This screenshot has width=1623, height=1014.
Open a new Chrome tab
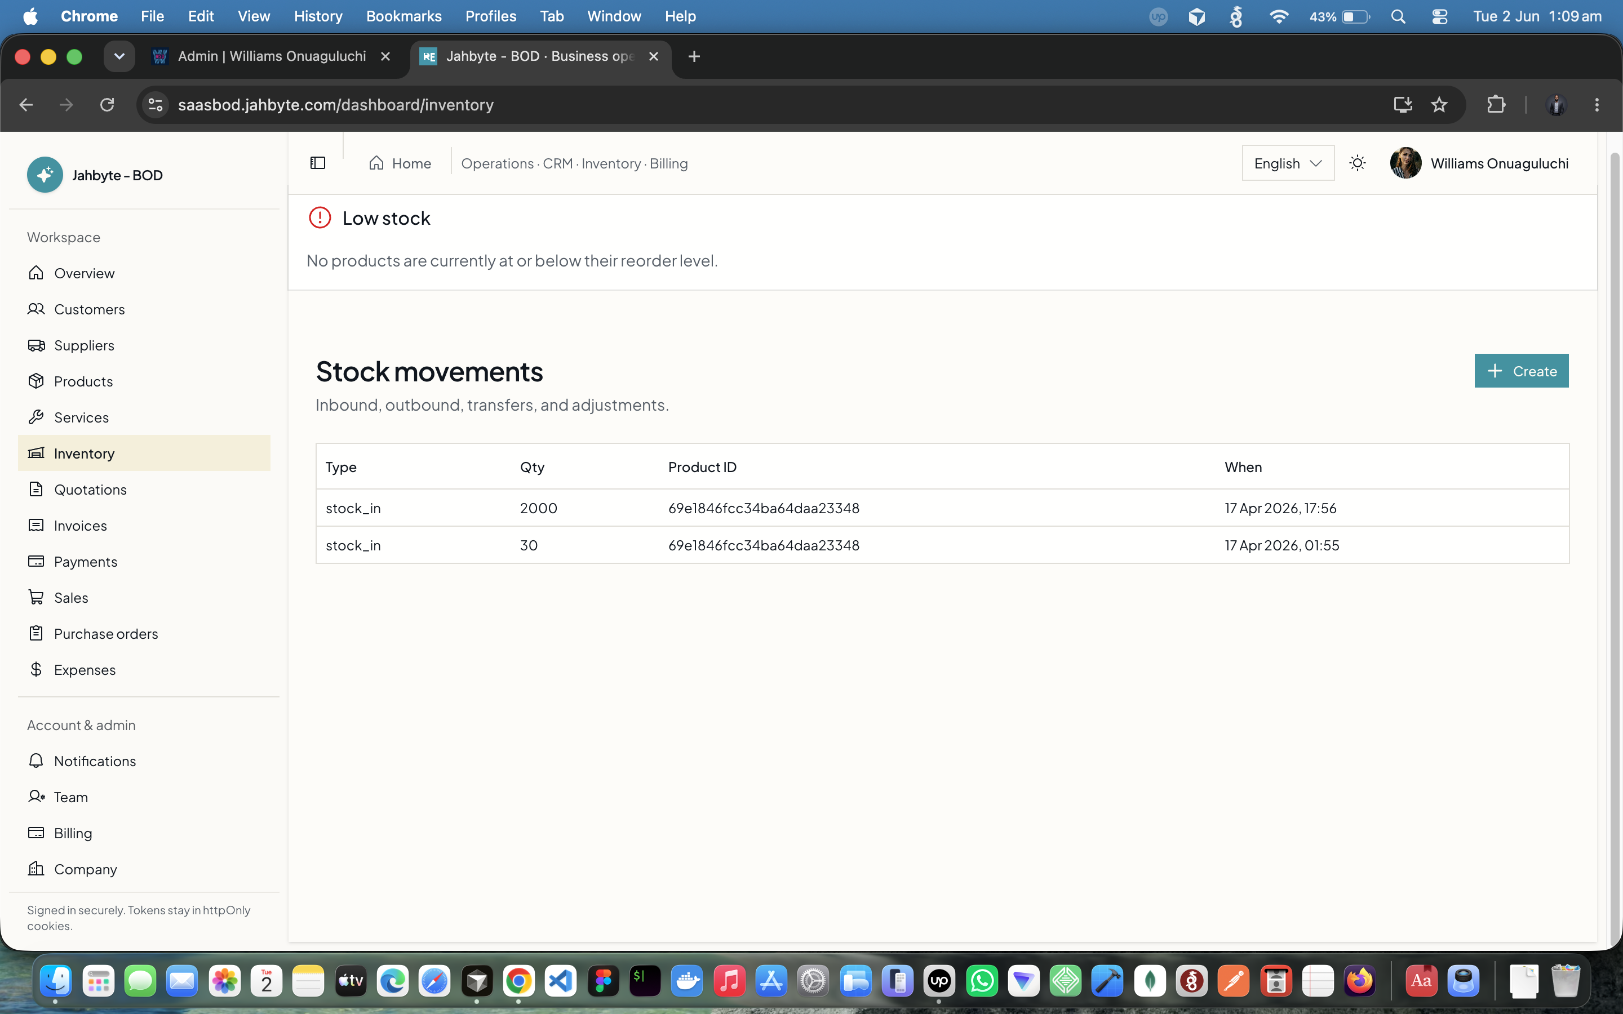coord(694,56)
